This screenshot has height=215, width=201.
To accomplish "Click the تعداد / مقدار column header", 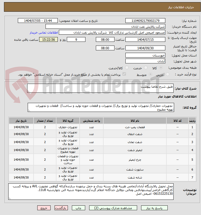I will pos(45,121).
